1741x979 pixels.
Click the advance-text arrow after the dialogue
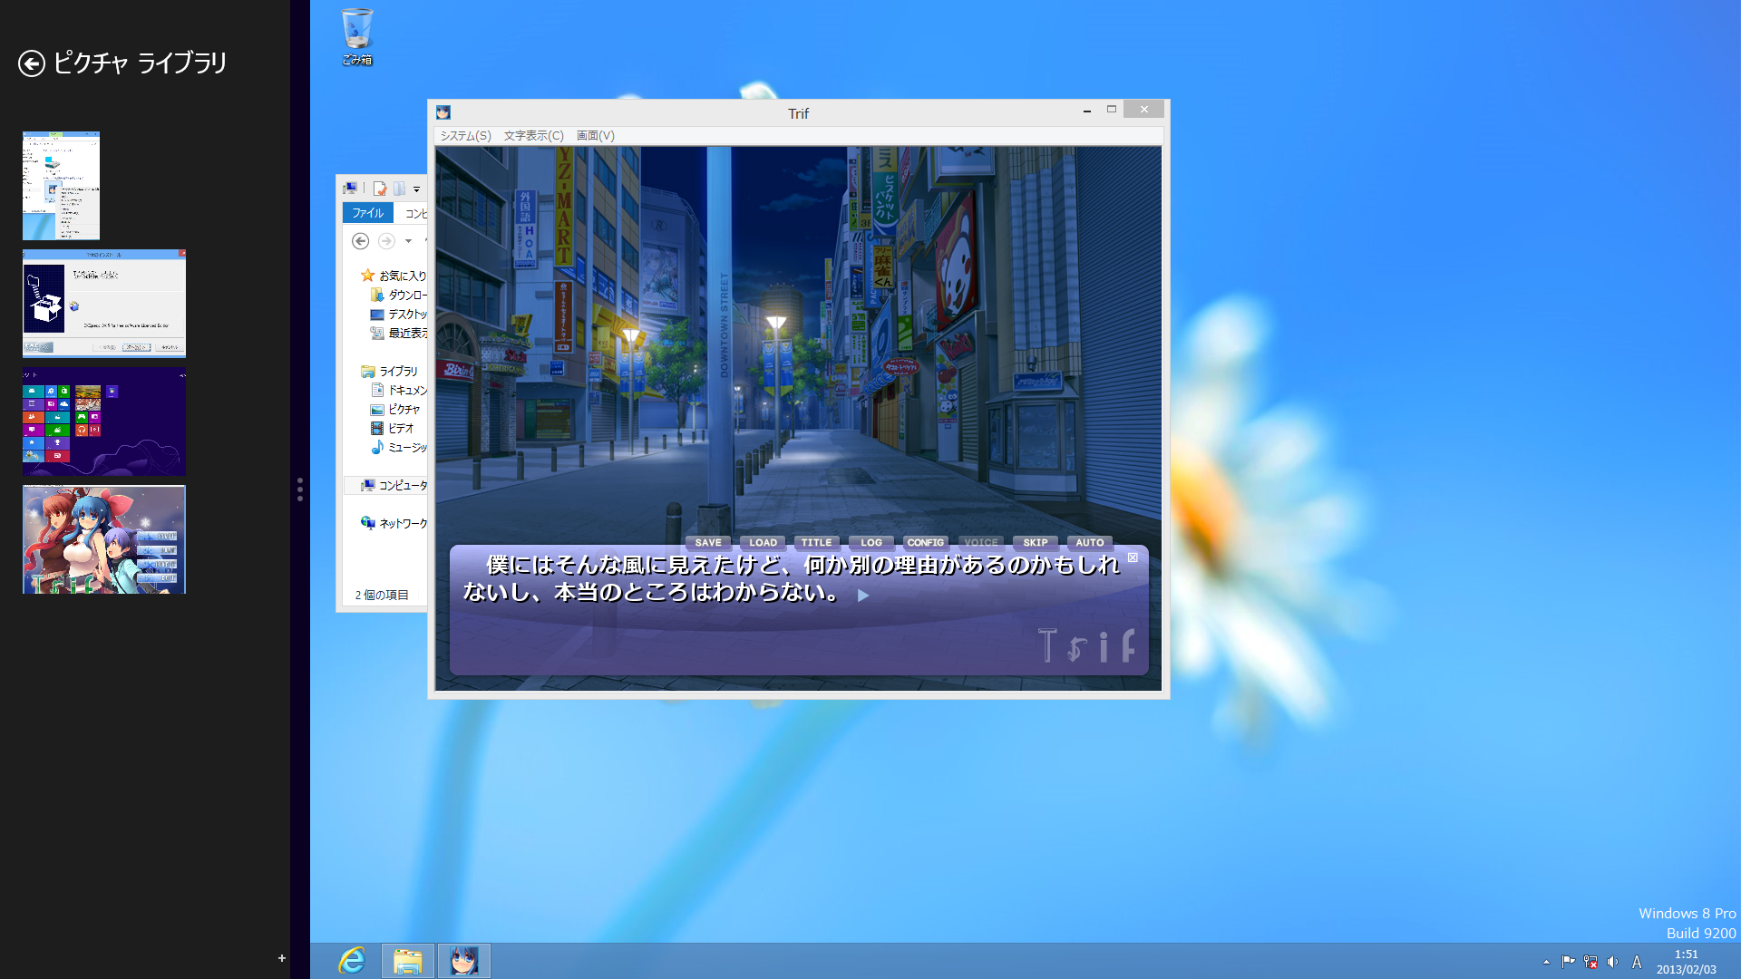pos(863,596)
